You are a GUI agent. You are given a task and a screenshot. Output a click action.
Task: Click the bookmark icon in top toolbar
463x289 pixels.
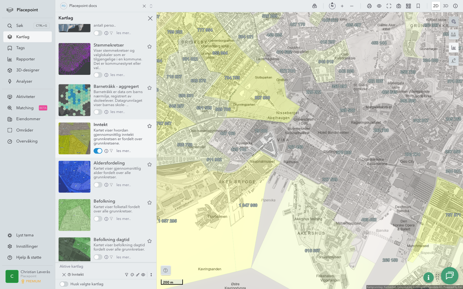(x=418, y=6)
